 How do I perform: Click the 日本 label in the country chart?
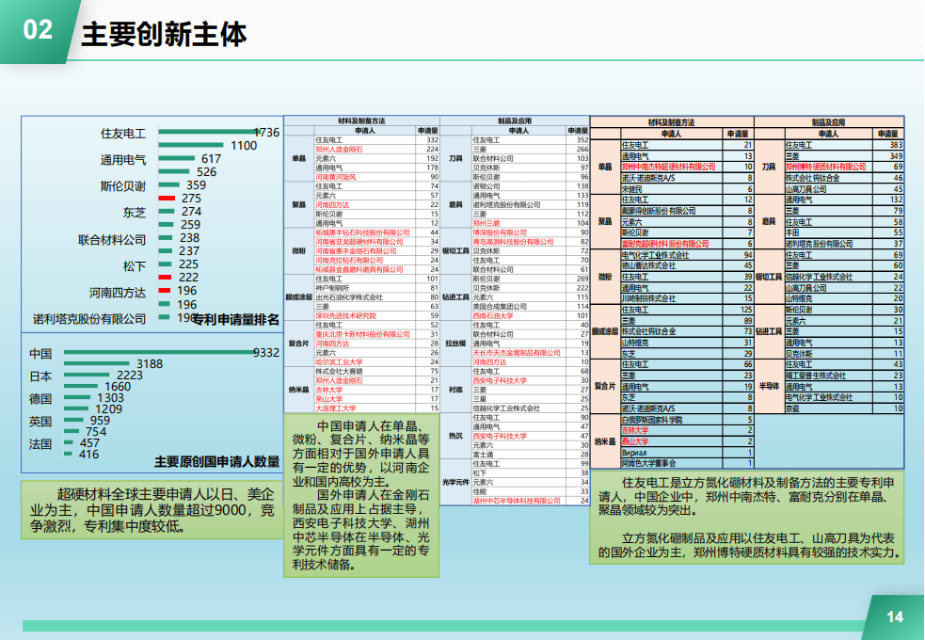40,376
